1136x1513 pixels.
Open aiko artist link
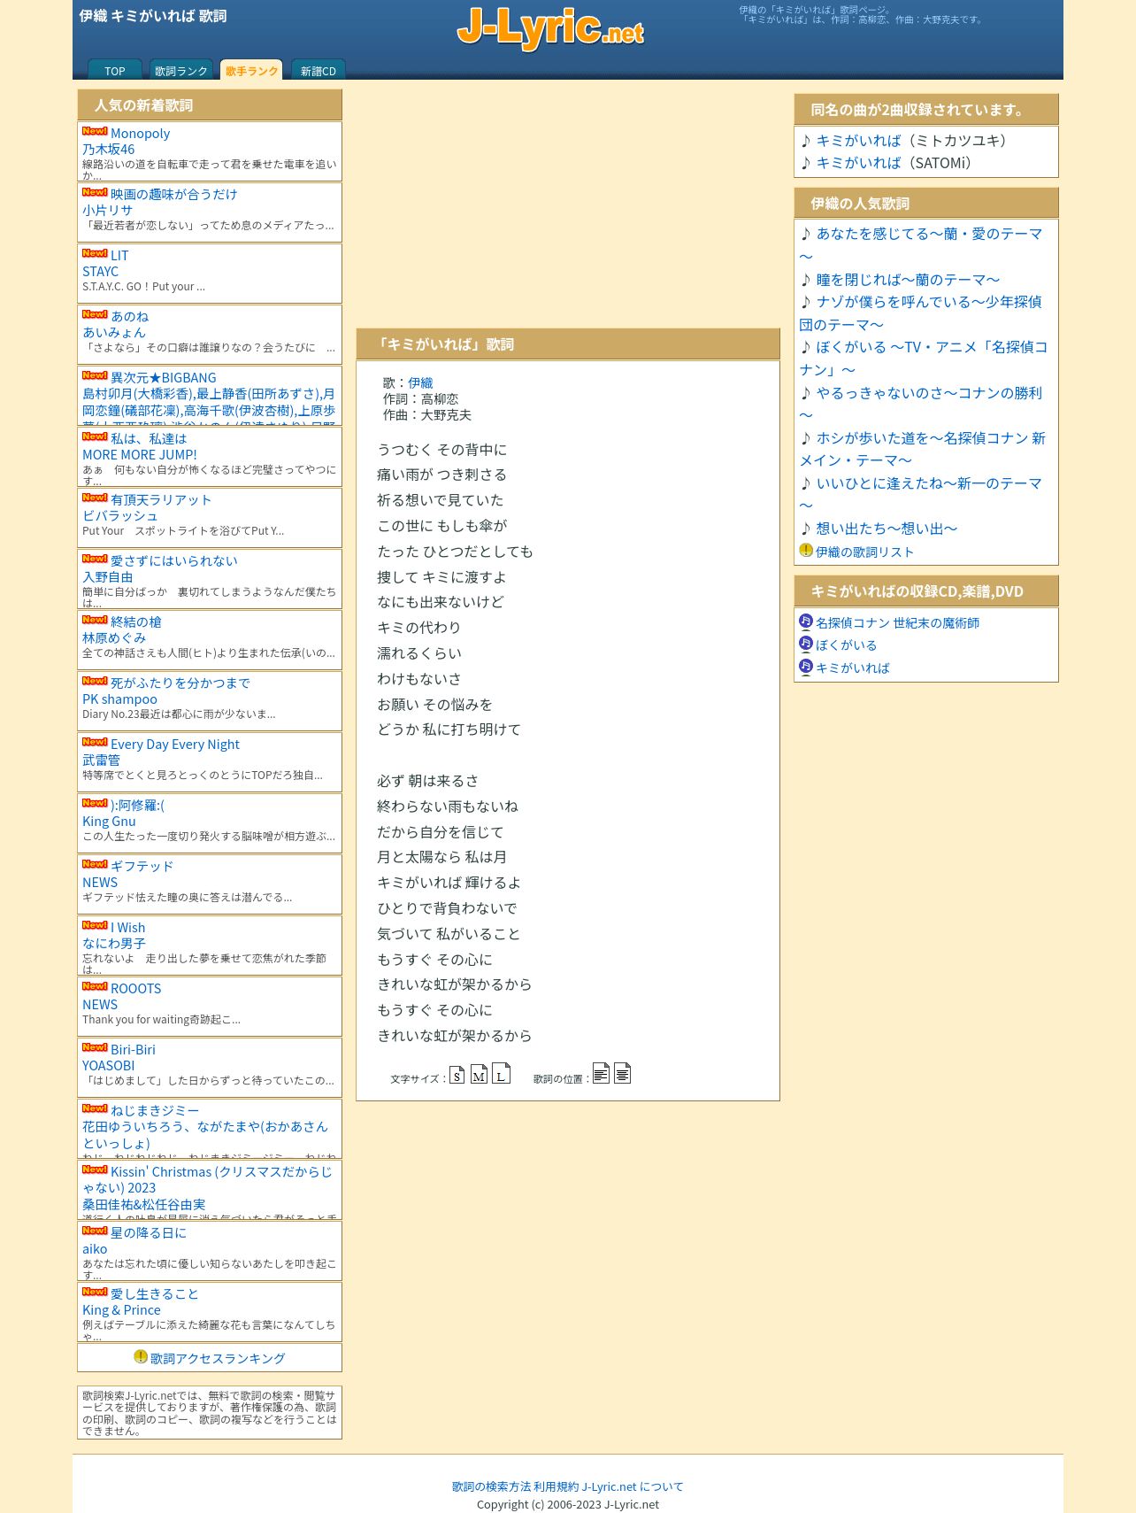click(x=95, y=1248)
